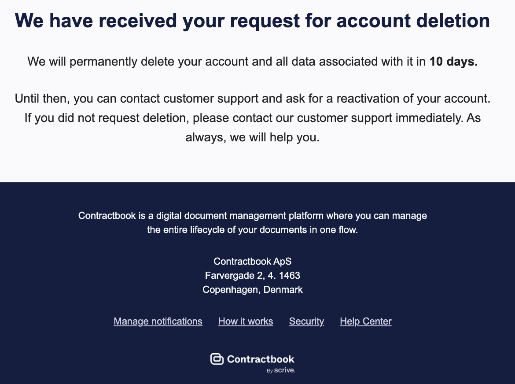Click the 'By' label under the logo
Screen dimensions: 515x384
coord(269,371)
